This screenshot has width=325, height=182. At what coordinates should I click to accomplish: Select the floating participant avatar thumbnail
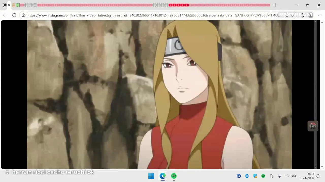pyautogui.click(x=313, y=126)
